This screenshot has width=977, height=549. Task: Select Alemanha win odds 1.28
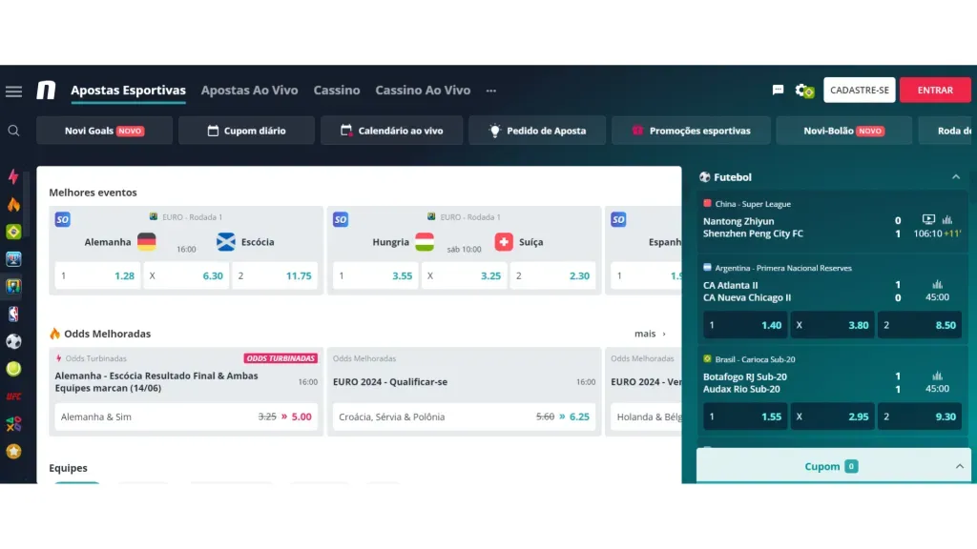[97, 275]
